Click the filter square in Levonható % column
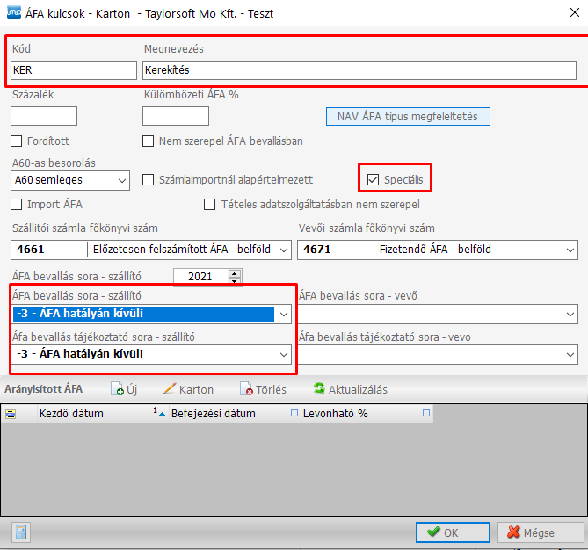The width and height of the screenshot is (588, 550). tap(426, 413)
